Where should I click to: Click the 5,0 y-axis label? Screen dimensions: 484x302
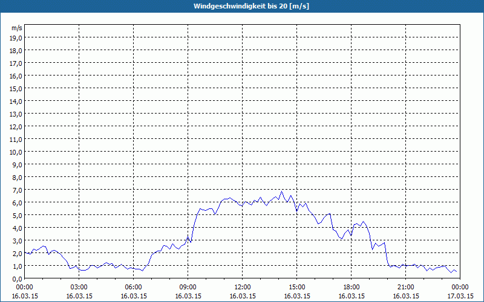(17, 216)
